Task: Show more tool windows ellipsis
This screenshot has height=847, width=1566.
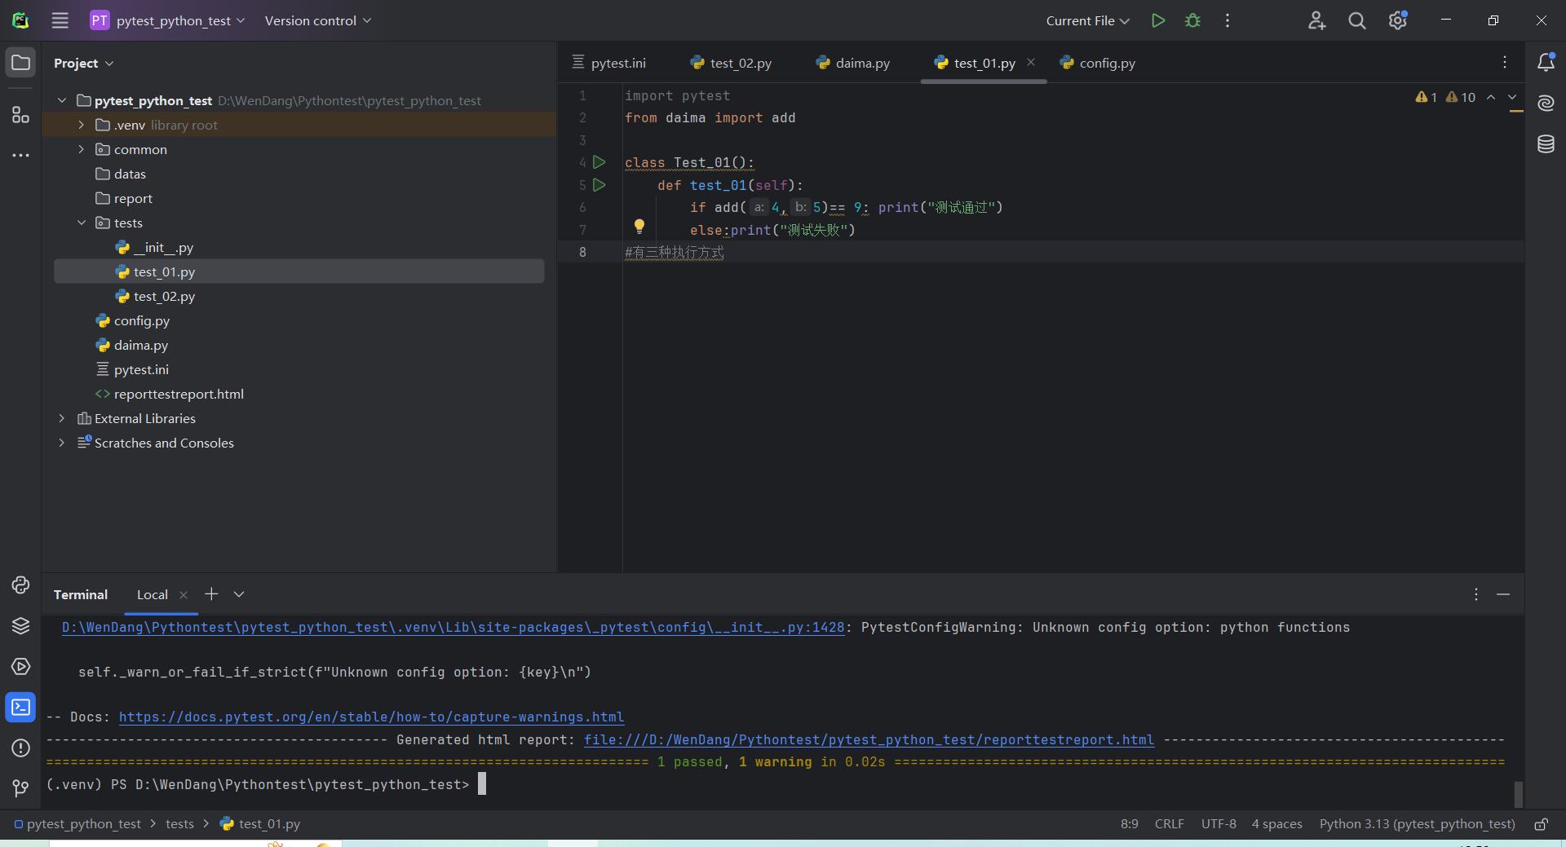Action: pyautogui.click(x=21, y=155)
